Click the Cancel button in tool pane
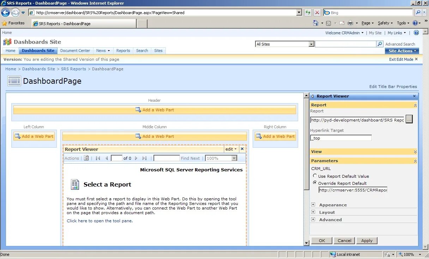The image size is (429, 259). [344, 240]
